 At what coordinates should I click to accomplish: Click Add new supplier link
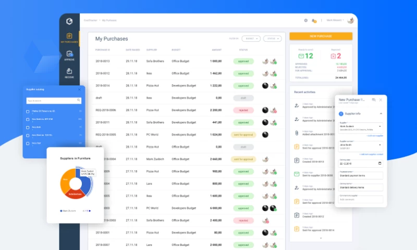click(375, 136)
